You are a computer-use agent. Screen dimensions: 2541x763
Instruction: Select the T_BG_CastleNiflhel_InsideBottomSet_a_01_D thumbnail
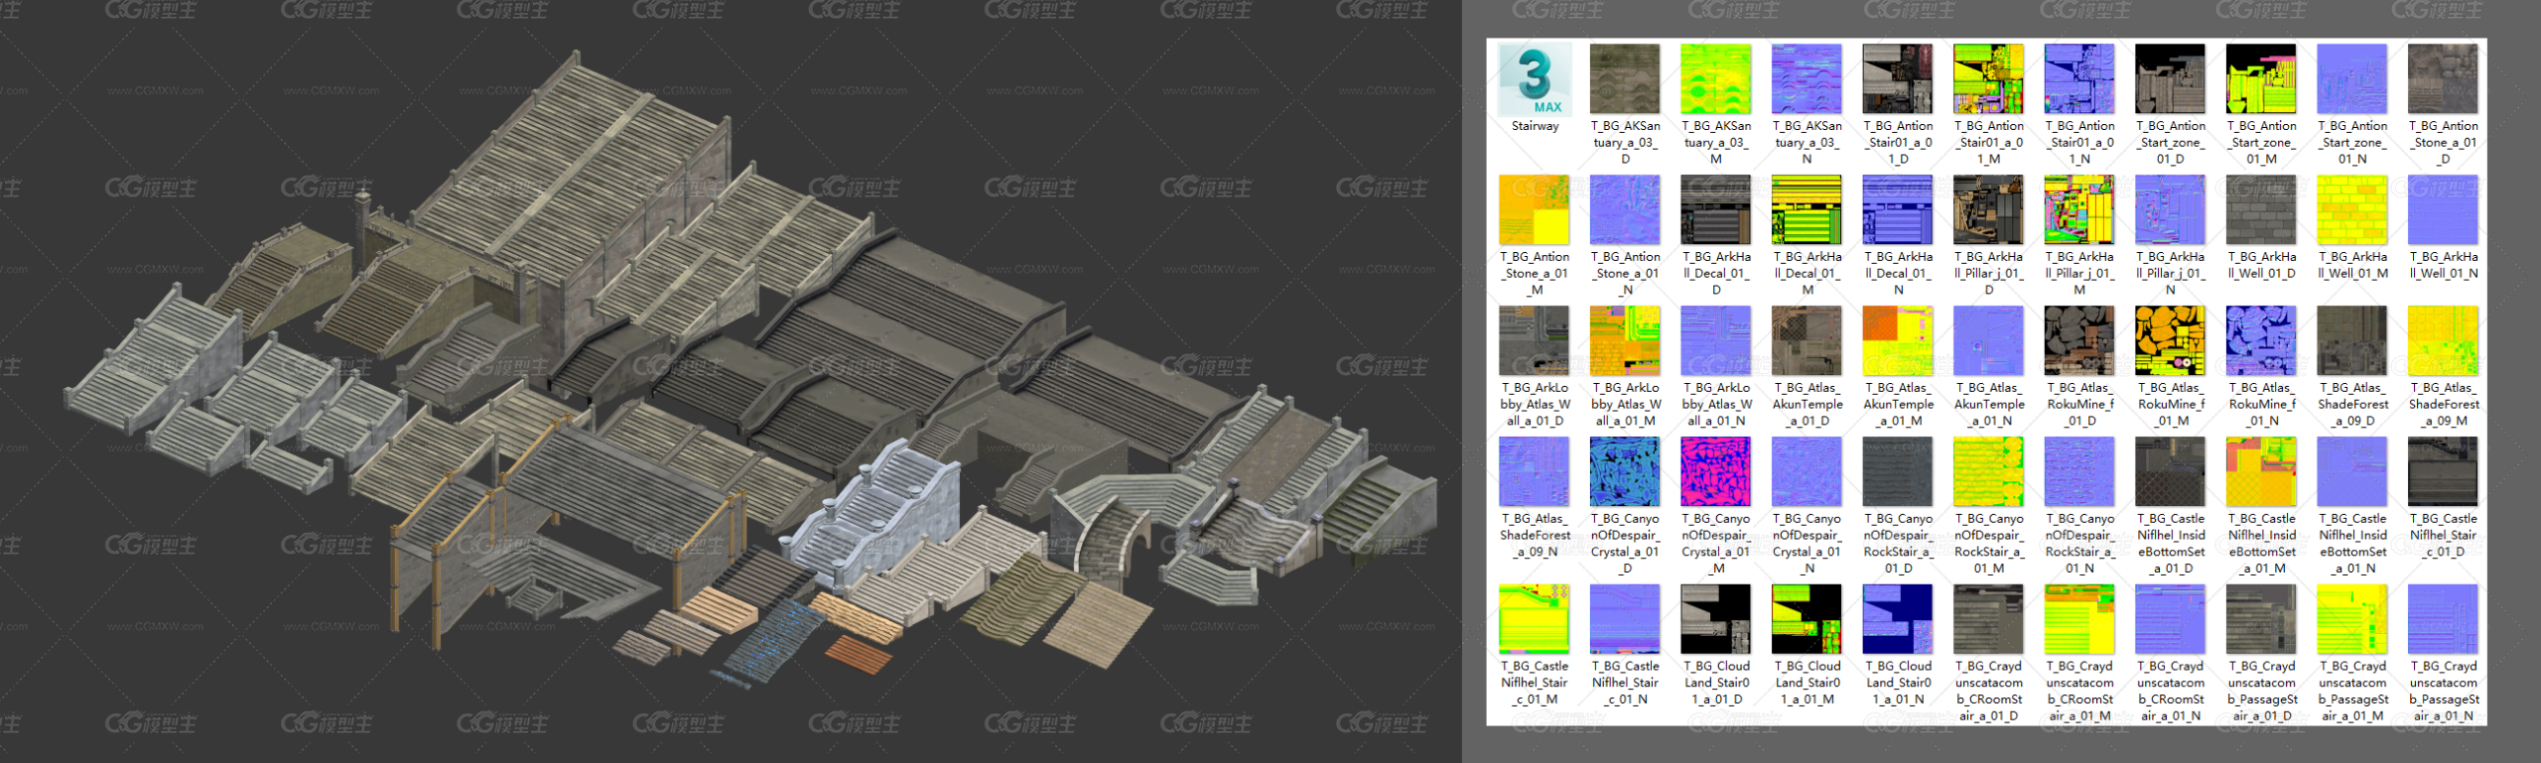click(2171, 472)
